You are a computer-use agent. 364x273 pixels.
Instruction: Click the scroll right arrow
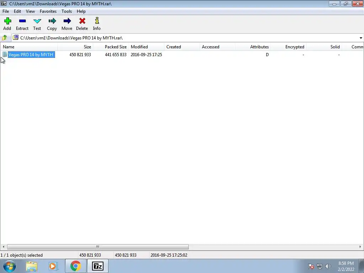pos(360,247)
